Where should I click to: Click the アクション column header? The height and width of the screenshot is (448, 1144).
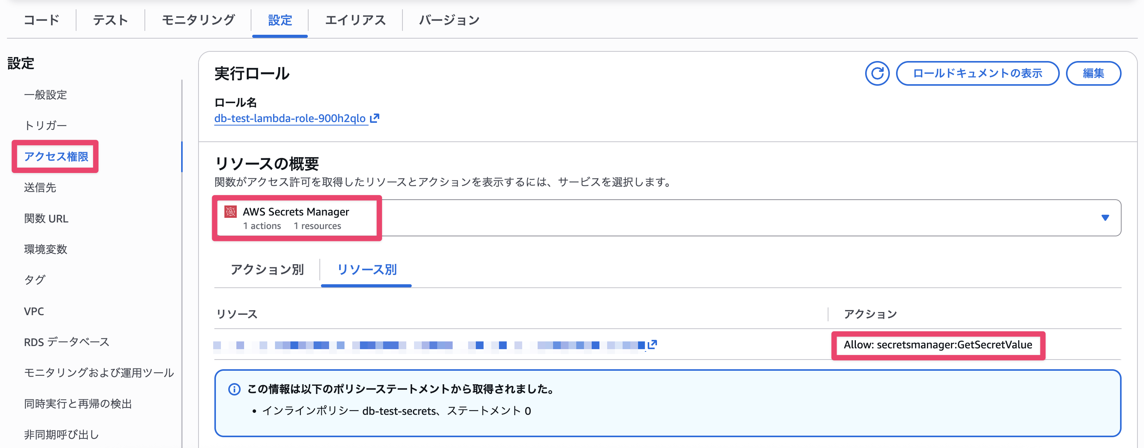pos(871,314)
